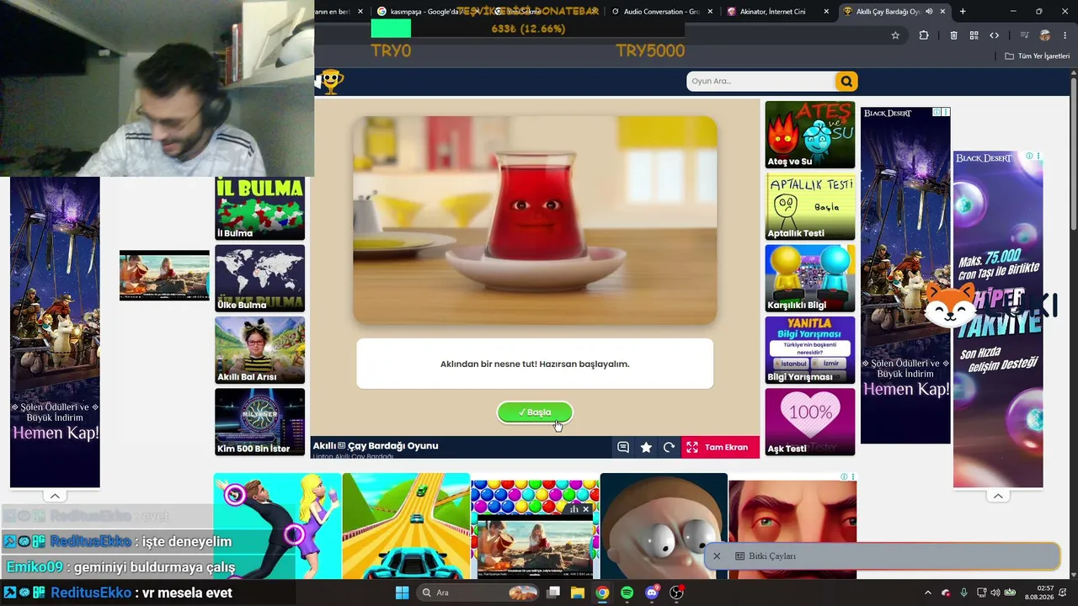The width and height of the screenshot is (1078, 606).
Task: Open the Tüm Yer İşaretleri bookmarks folder
Action: pyautogui.click(x=1037, y=56)
